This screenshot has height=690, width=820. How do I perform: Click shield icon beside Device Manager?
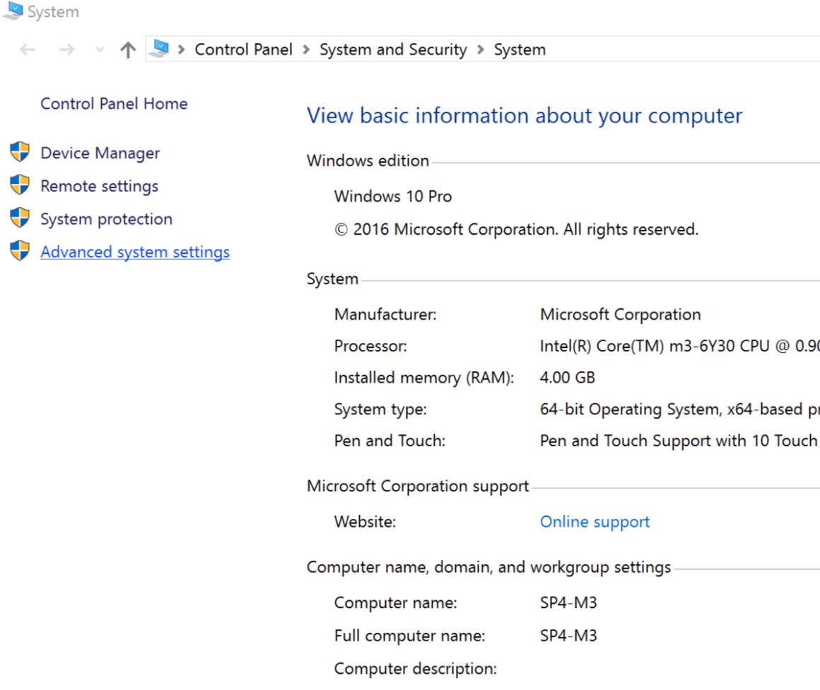20,152
